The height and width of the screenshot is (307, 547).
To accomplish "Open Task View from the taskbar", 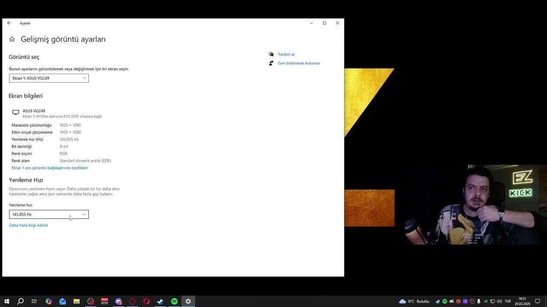I will pyautogui.click(x=34, y=301).
